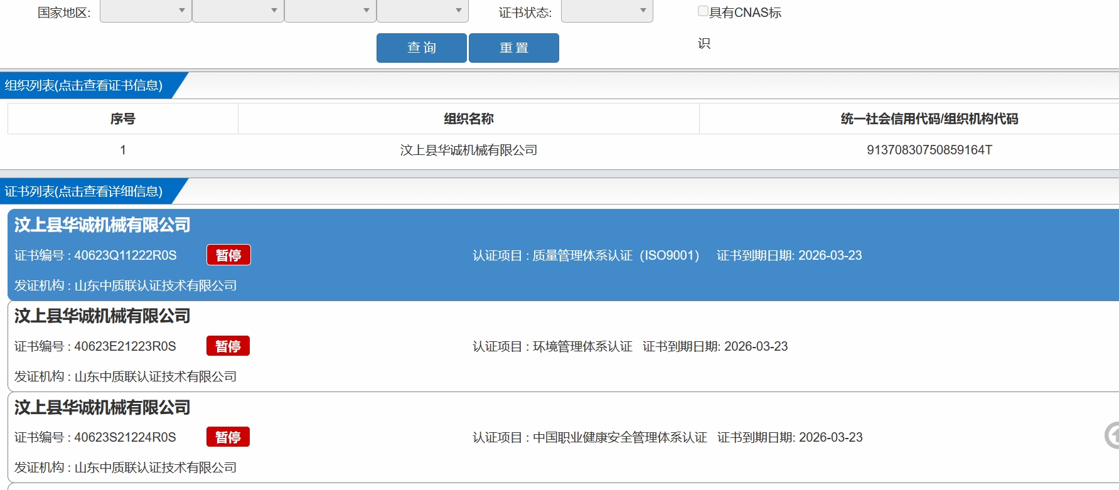This screenshot has height=490, width=1119.
Task: Open the fourth 国家地区 dropdown
Action: coord(422,11)
